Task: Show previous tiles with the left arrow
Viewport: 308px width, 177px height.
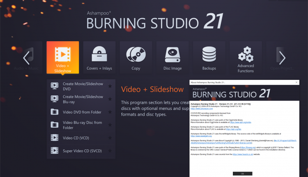Action: (x=26, y=58)
